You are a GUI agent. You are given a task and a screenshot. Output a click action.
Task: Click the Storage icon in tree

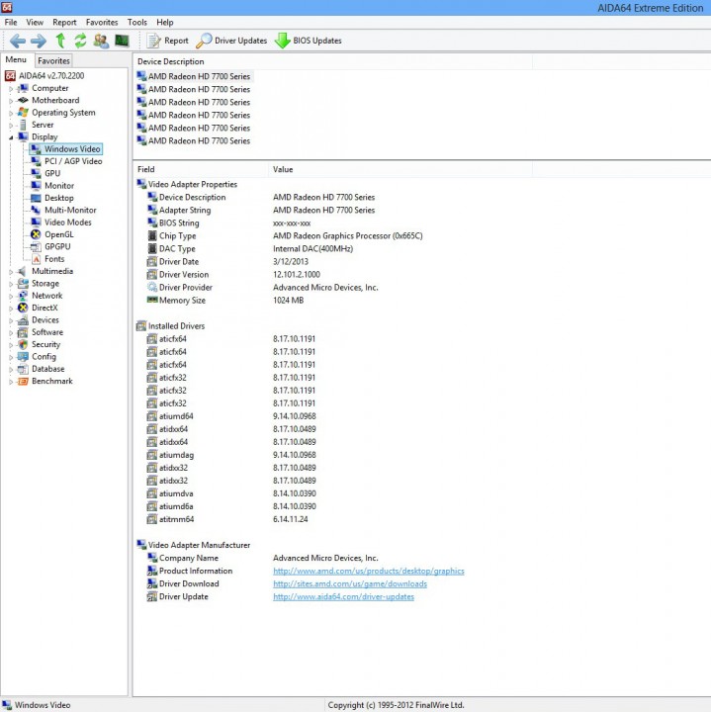[23, 284]
